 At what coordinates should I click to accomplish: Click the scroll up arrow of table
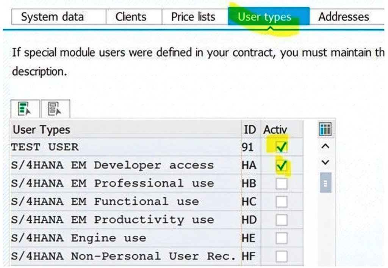click(325, 146)
